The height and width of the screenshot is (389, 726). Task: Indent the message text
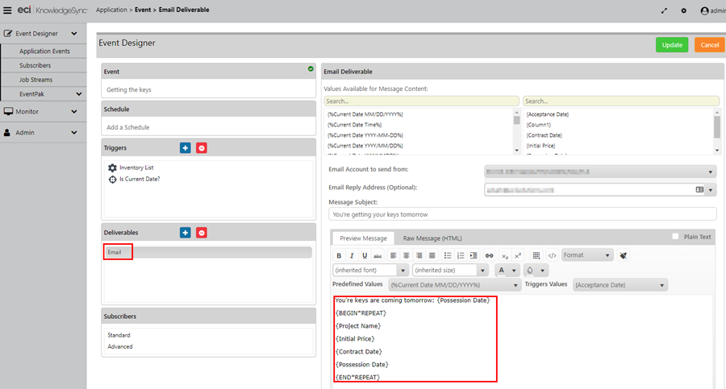[x=474, y=255]
